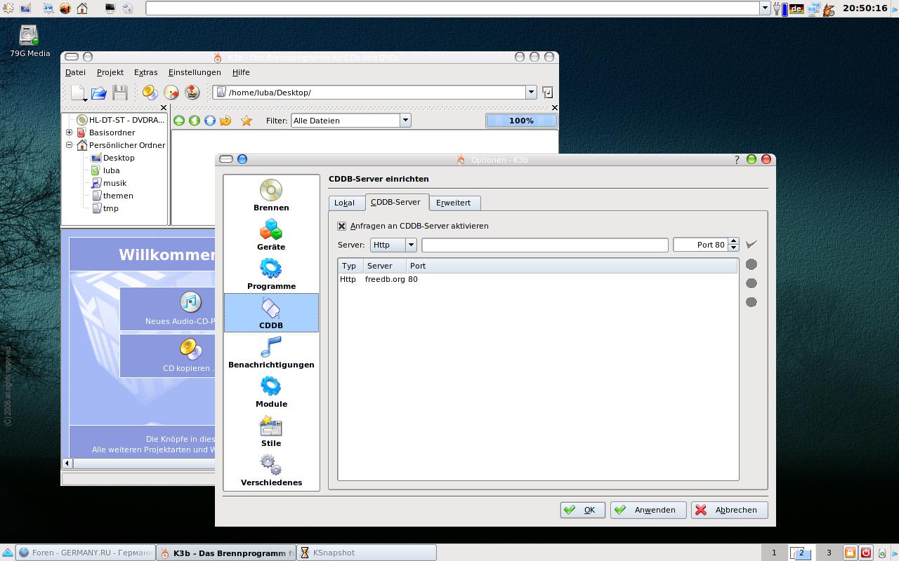The height and width of the screenshot is (561, 899).
Task: Click the Anwenden button
Action: 648,510
